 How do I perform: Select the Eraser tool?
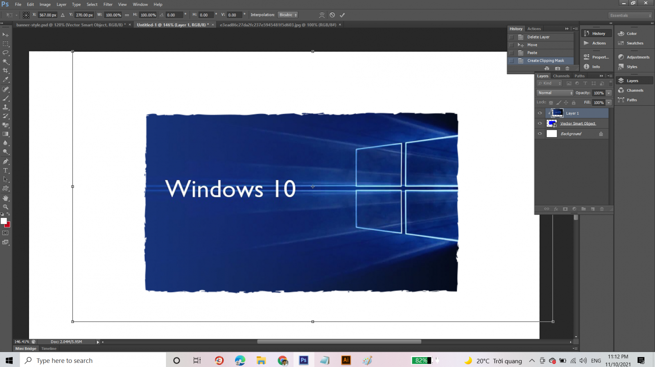pos(6,125)
